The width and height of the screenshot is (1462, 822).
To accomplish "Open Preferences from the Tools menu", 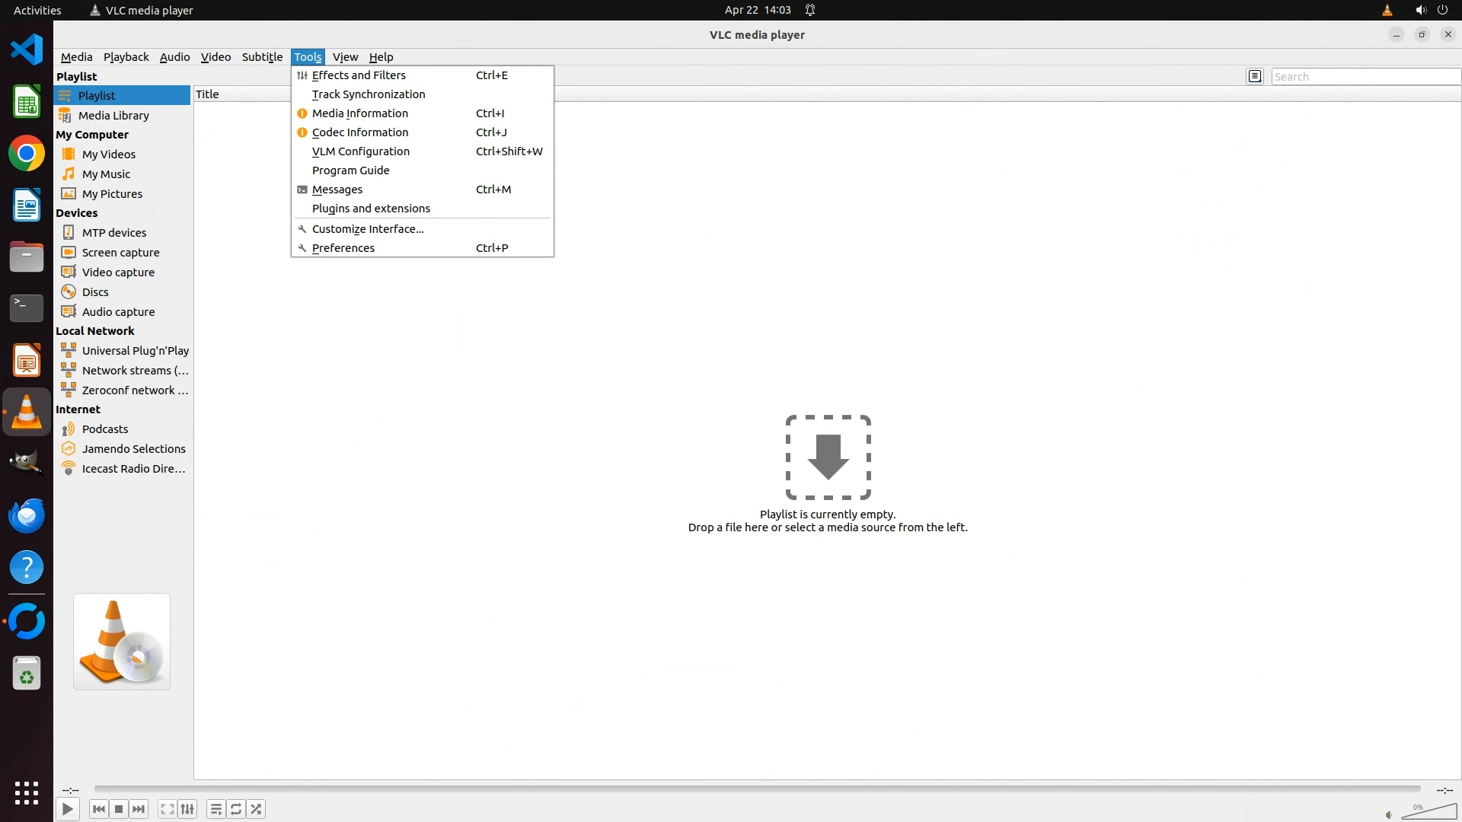I will [x=343, y=248].
